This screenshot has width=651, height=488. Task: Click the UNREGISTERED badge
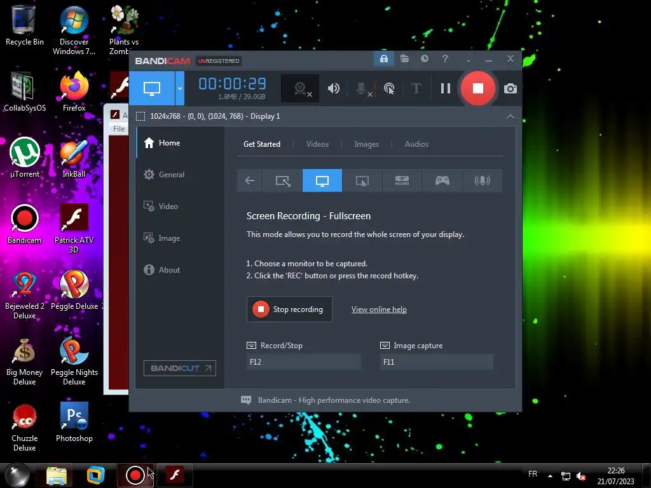tap(219, 61)
